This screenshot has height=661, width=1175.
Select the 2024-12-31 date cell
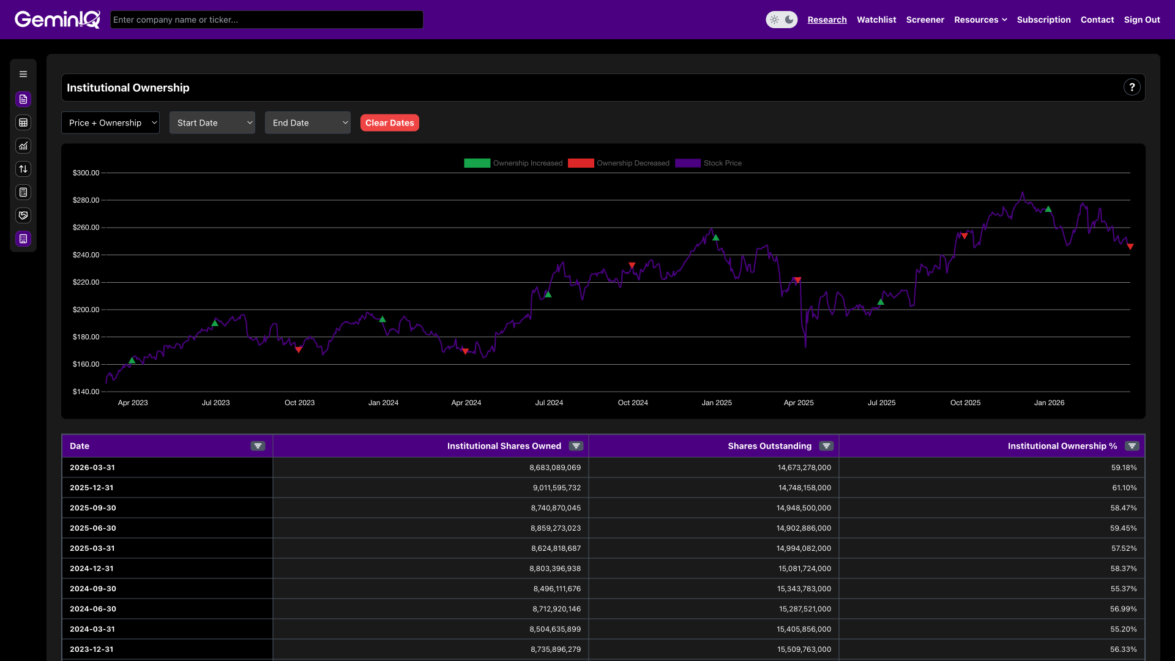click(167, 569)
